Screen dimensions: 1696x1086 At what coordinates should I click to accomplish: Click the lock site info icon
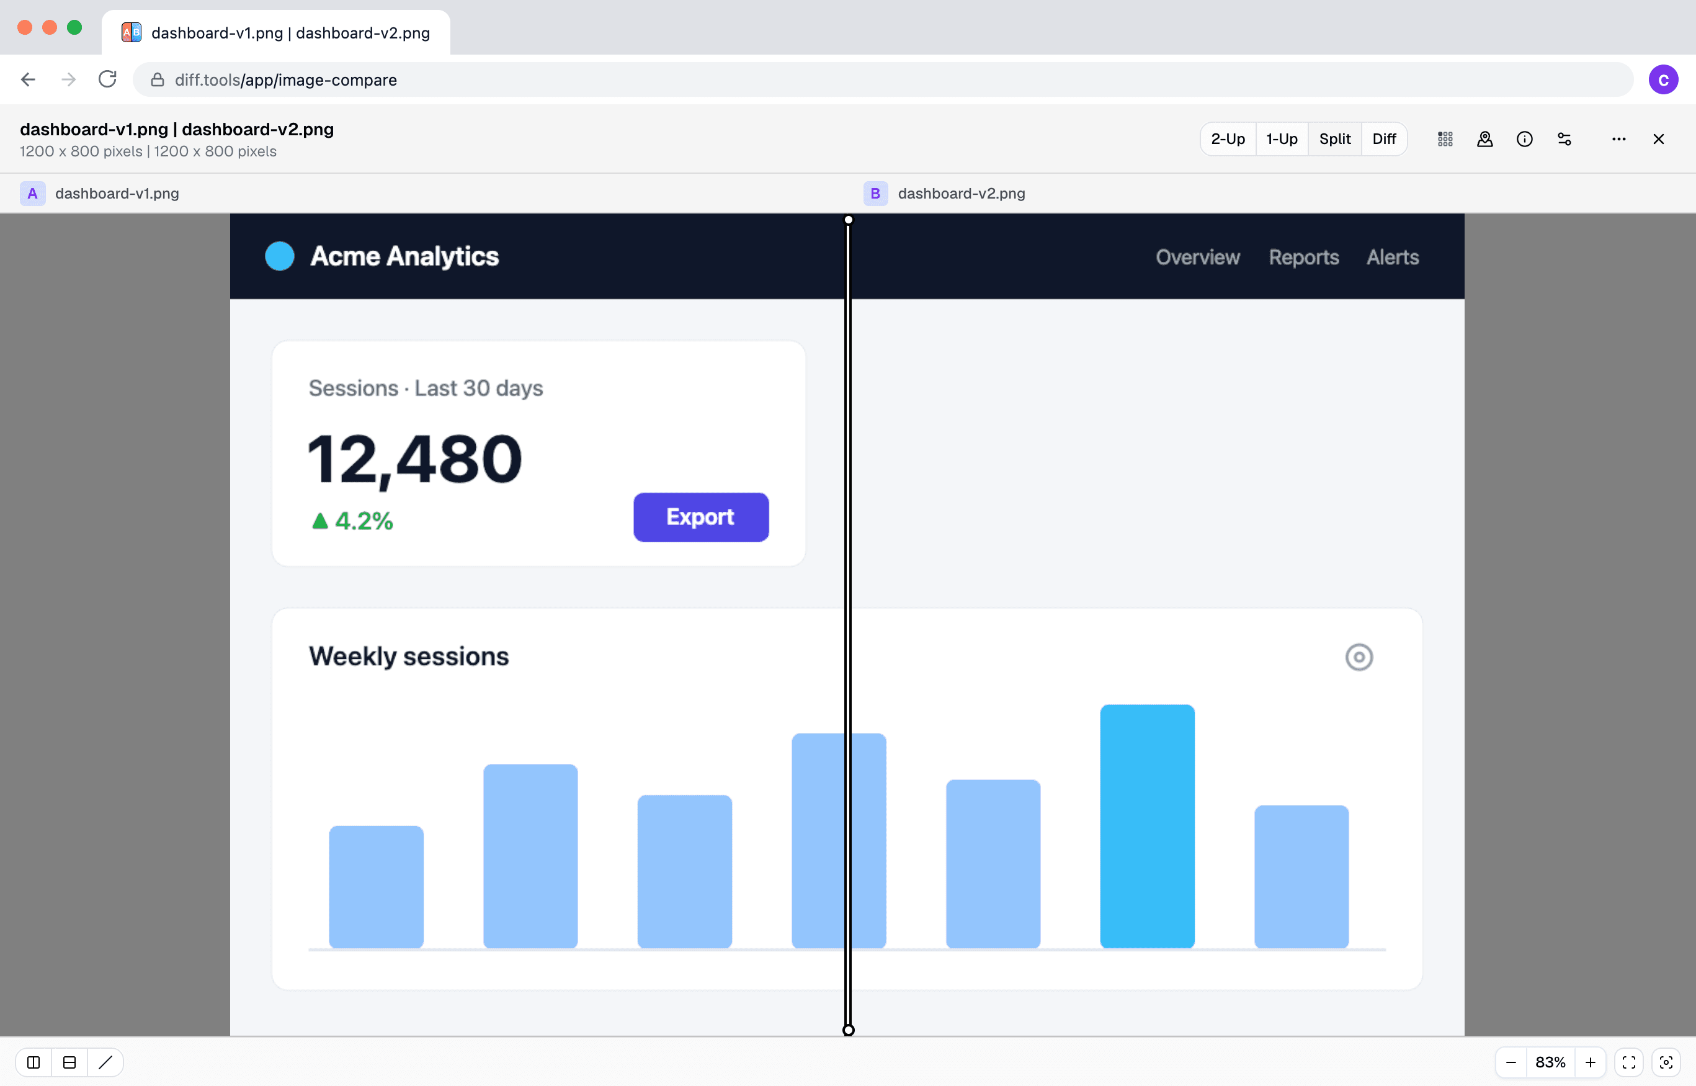click(157, 79)
